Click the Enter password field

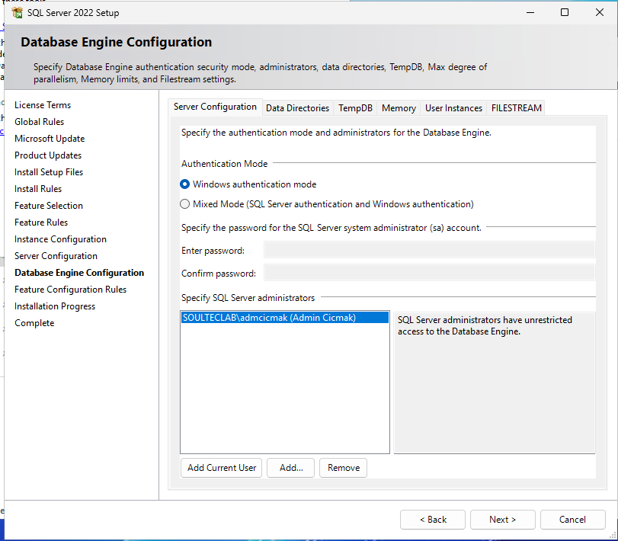point(429,250)
